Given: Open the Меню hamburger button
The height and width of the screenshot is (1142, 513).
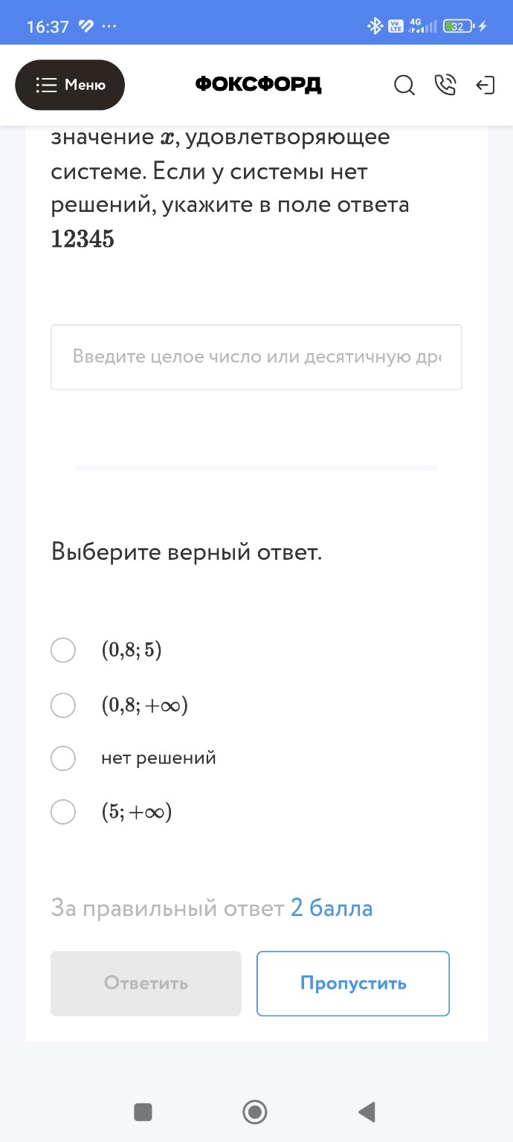Looking at the screenshot, I should 70,85.
